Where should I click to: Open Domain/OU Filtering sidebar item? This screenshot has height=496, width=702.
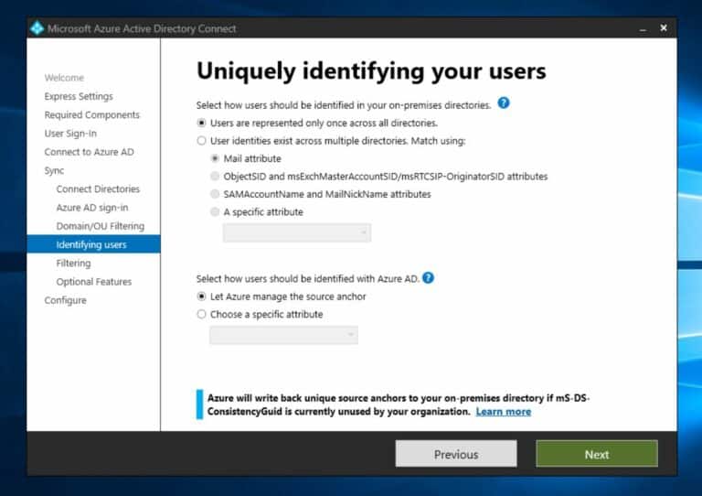101,226
